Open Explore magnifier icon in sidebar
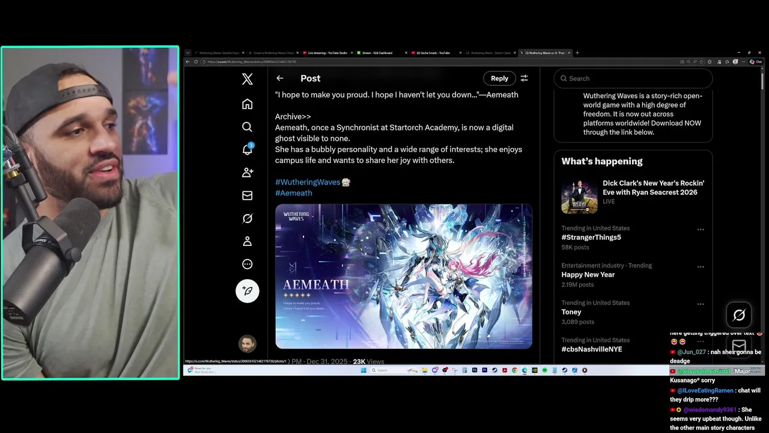This screenshot has width=769, height=433. pyautogui.click(x=247, y=127)
